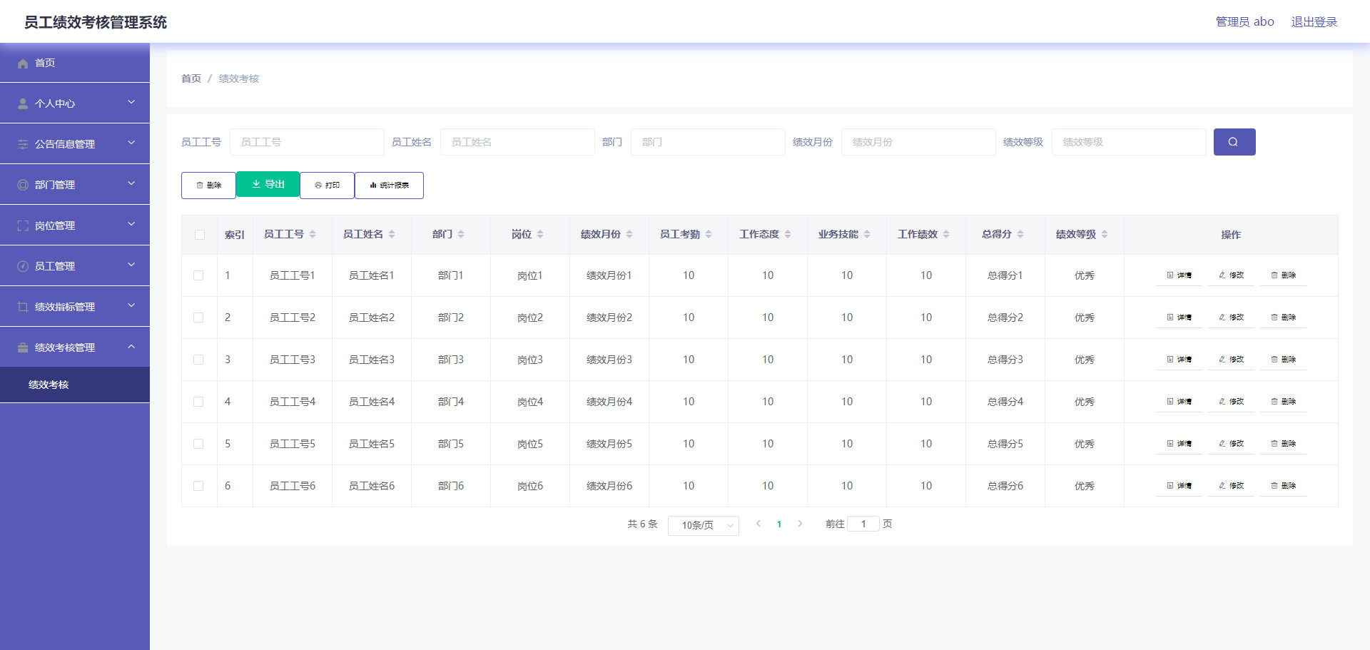Click the 个人中心 sidebar label

coord(55,103)
